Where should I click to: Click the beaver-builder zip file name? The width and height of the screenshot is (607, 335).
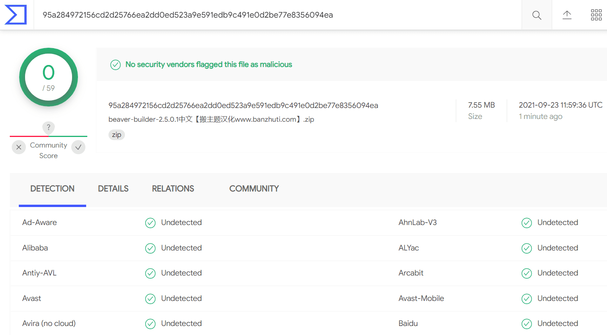pyautogui.click(x=211, y=119)
